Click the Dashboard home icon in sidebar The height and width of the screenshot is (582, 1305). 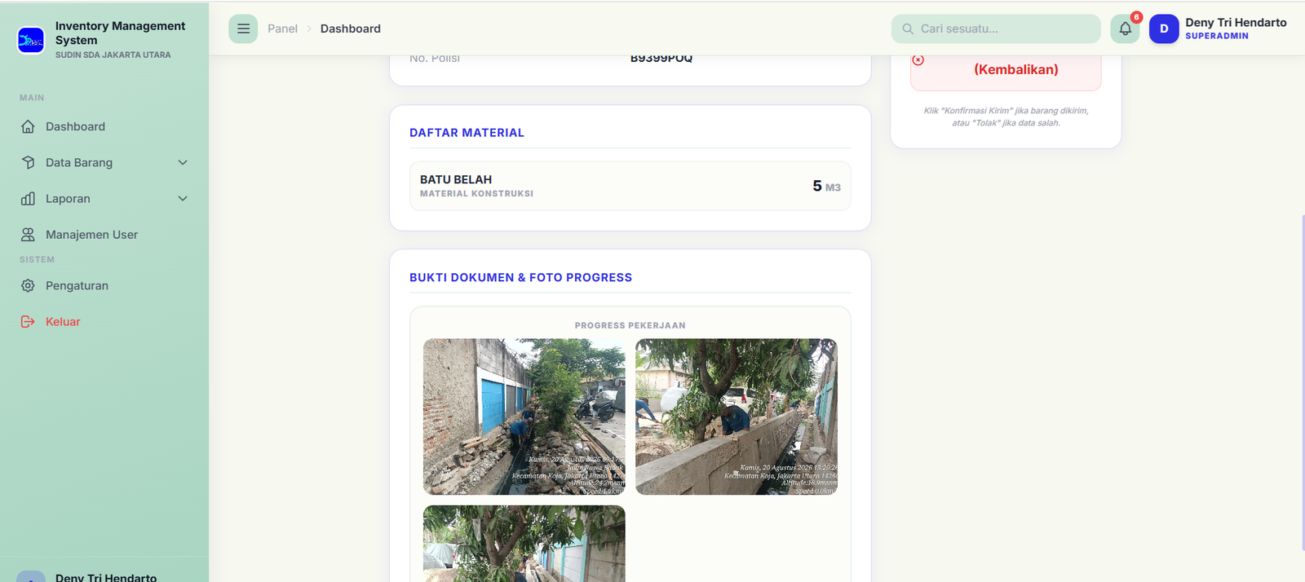(28, 126)
